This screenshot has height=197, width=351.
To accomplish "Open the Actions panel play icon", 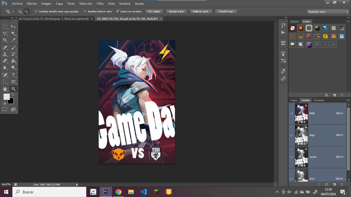I will pyautogui.click(x=283, y=32).
